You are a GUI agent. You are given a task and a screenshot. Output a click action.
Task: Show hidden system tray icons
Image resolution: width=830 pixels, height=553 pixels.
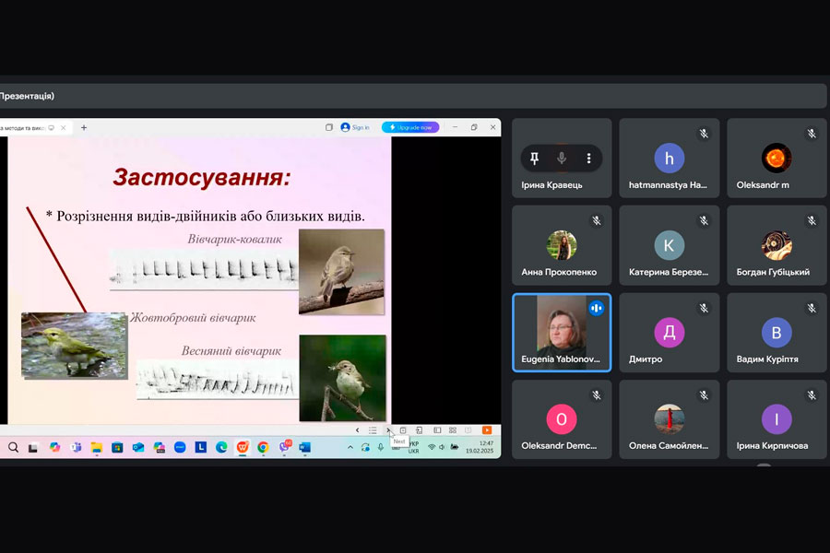350,447
